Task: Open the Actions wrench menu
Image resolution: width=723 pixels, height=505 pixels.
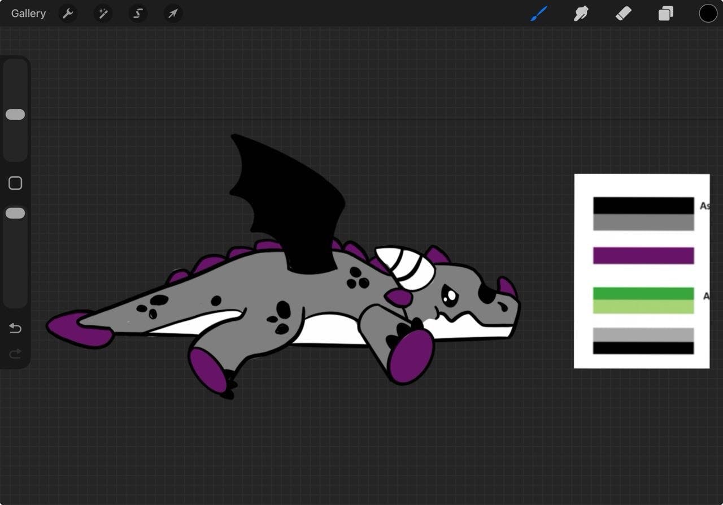Action: tap(68, 14)
